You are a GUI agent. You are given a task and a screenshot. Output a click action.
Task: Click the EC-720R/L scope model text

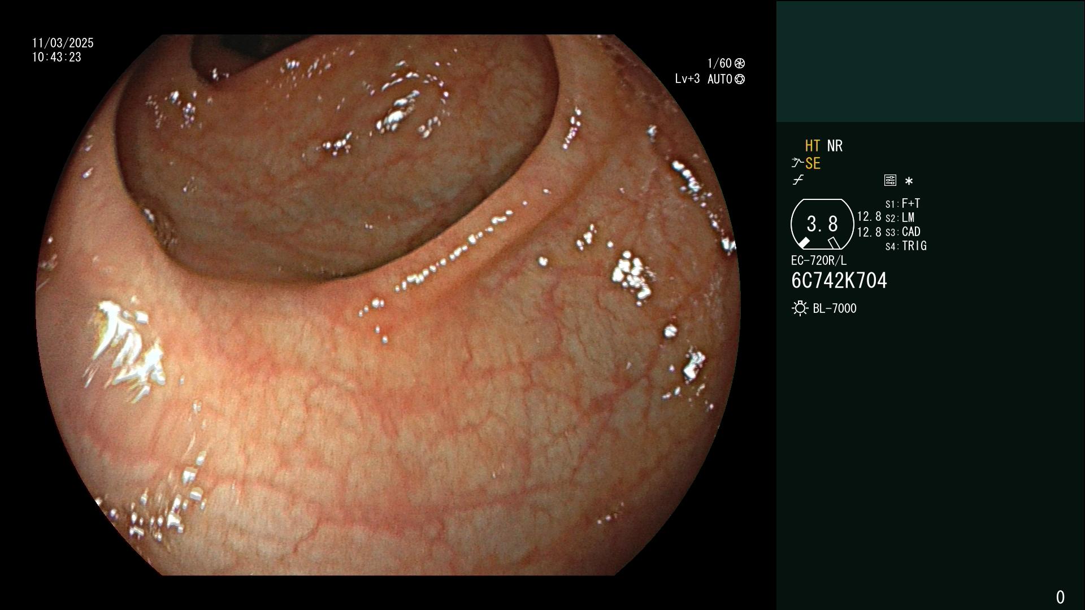coord(819,260)
